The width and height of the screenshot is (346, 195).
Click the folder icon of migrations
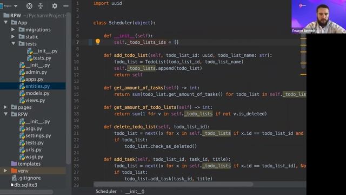[x=22, y=29]
